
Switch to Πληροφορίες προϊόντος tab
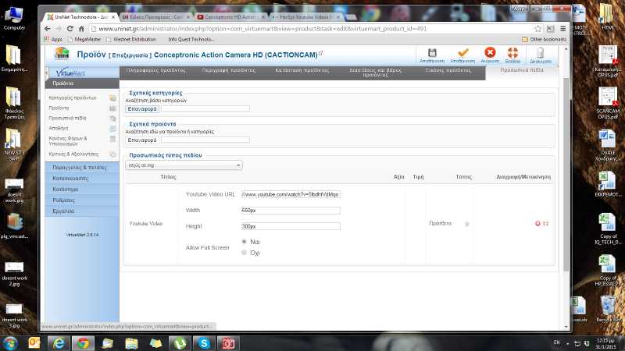coord(155,70)
